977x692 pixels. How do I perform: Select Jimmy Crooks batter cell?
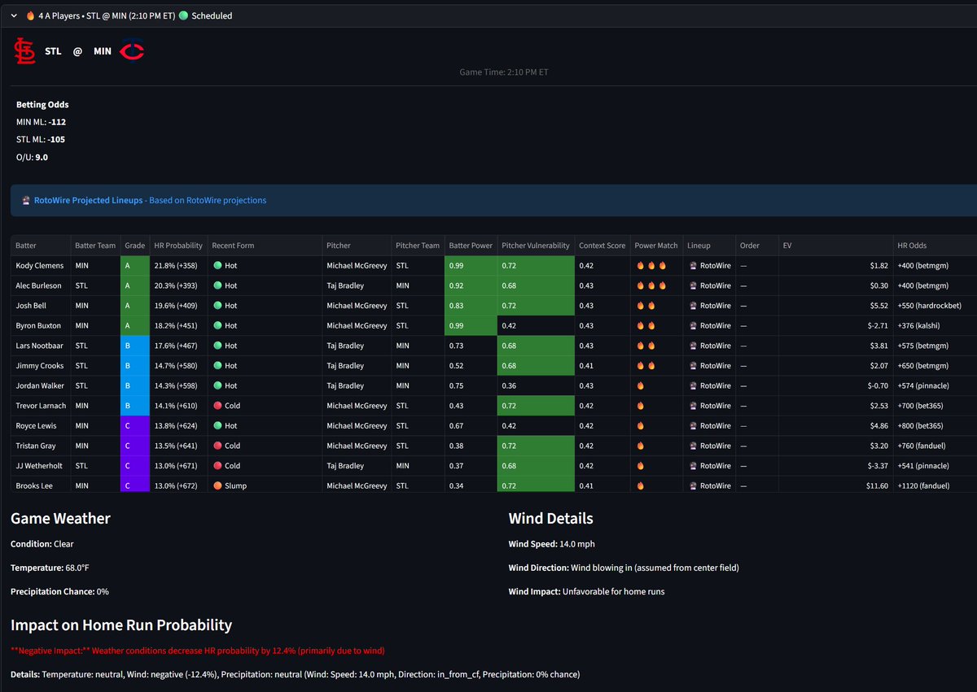tap(41, 366)
